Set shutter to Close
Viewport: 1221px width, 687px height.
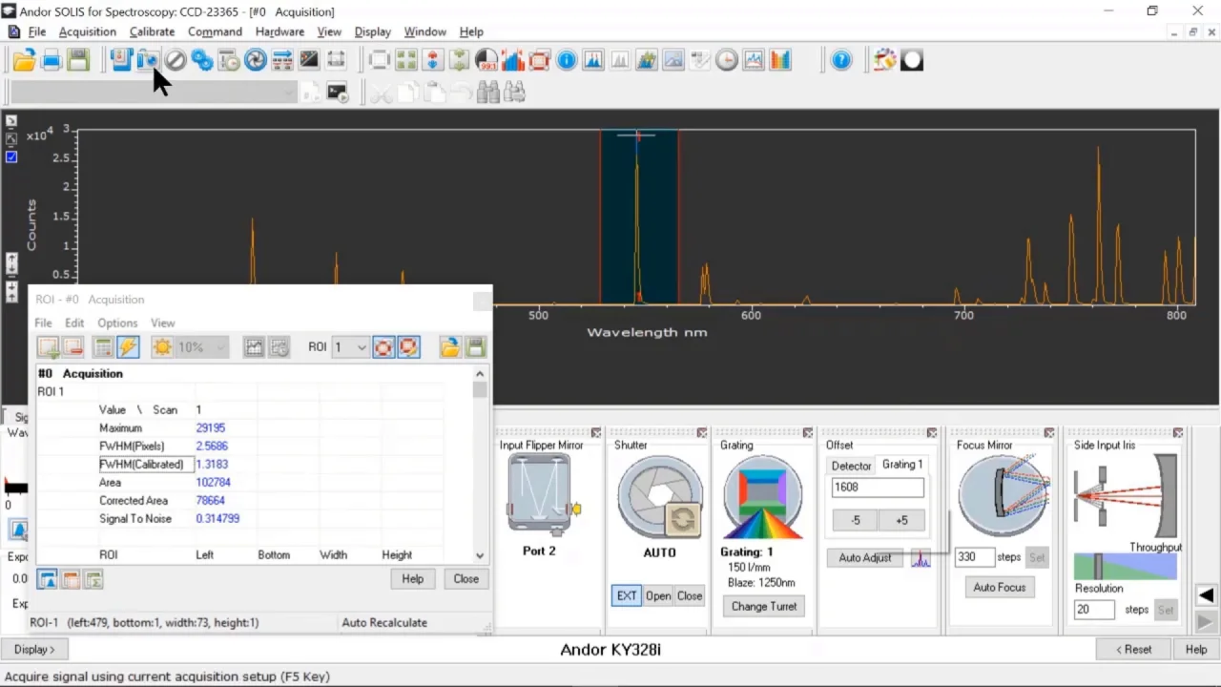(690, 595)
